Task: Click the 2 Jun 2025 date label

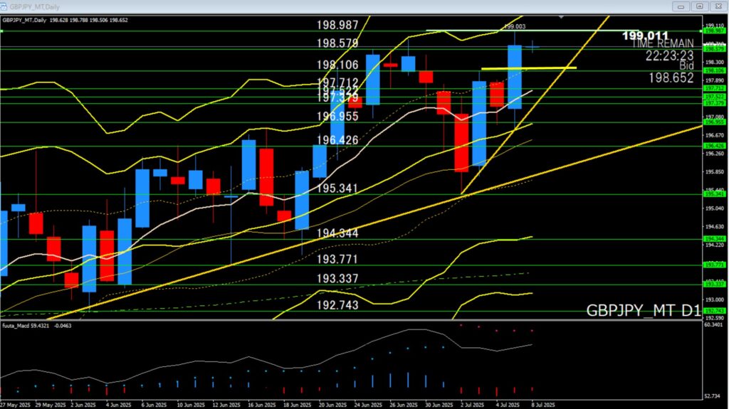Action: pos(84,405)
